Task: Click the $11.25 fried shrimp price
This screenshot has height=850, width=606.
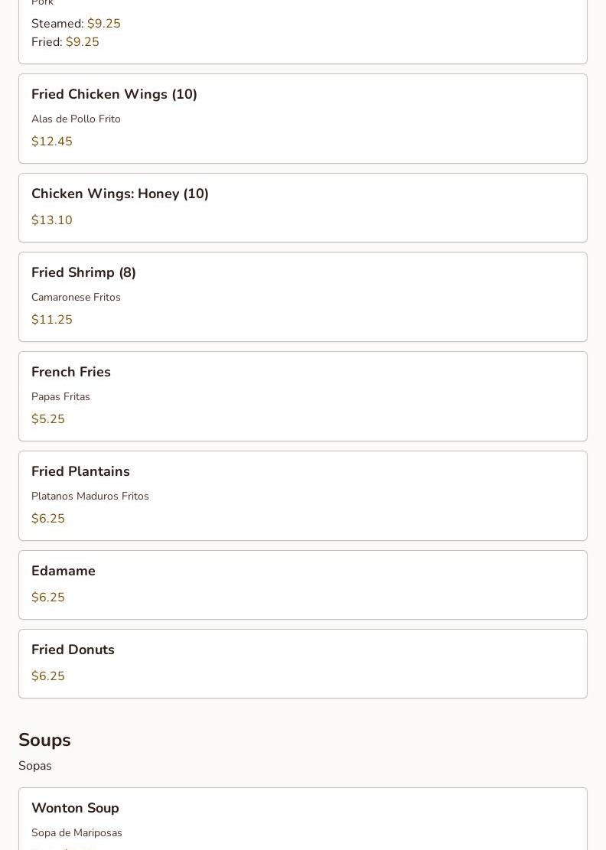Action: pos(52,320)
